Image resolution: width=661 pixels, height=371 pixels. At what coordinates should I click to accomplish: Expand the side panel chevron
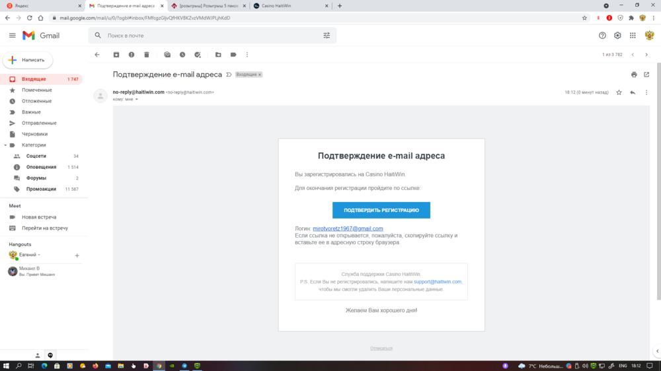pyautogui.click(x=657, y=351)
